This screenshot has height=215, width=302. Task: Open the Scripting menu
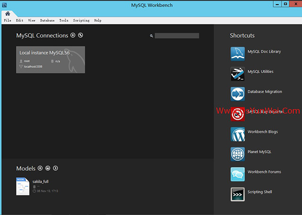(x=81, y=21)
